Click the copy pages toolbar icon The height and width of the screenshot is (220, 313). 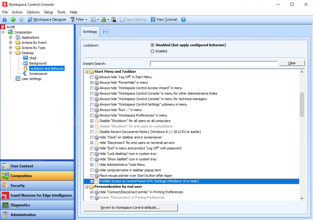[x=94, y=19]
